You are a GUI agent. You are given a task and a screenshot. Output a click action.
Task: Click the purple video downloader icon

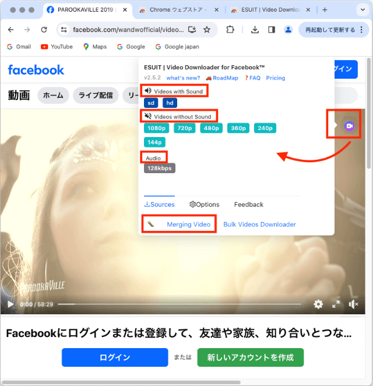tap(349, 126)
